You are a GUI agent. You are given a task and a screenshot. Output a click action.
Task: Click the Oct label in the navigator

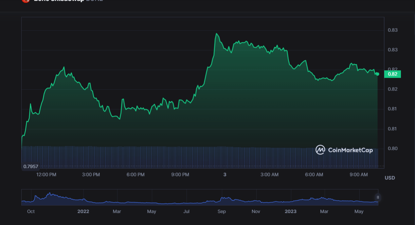click(x=31, y=212)
